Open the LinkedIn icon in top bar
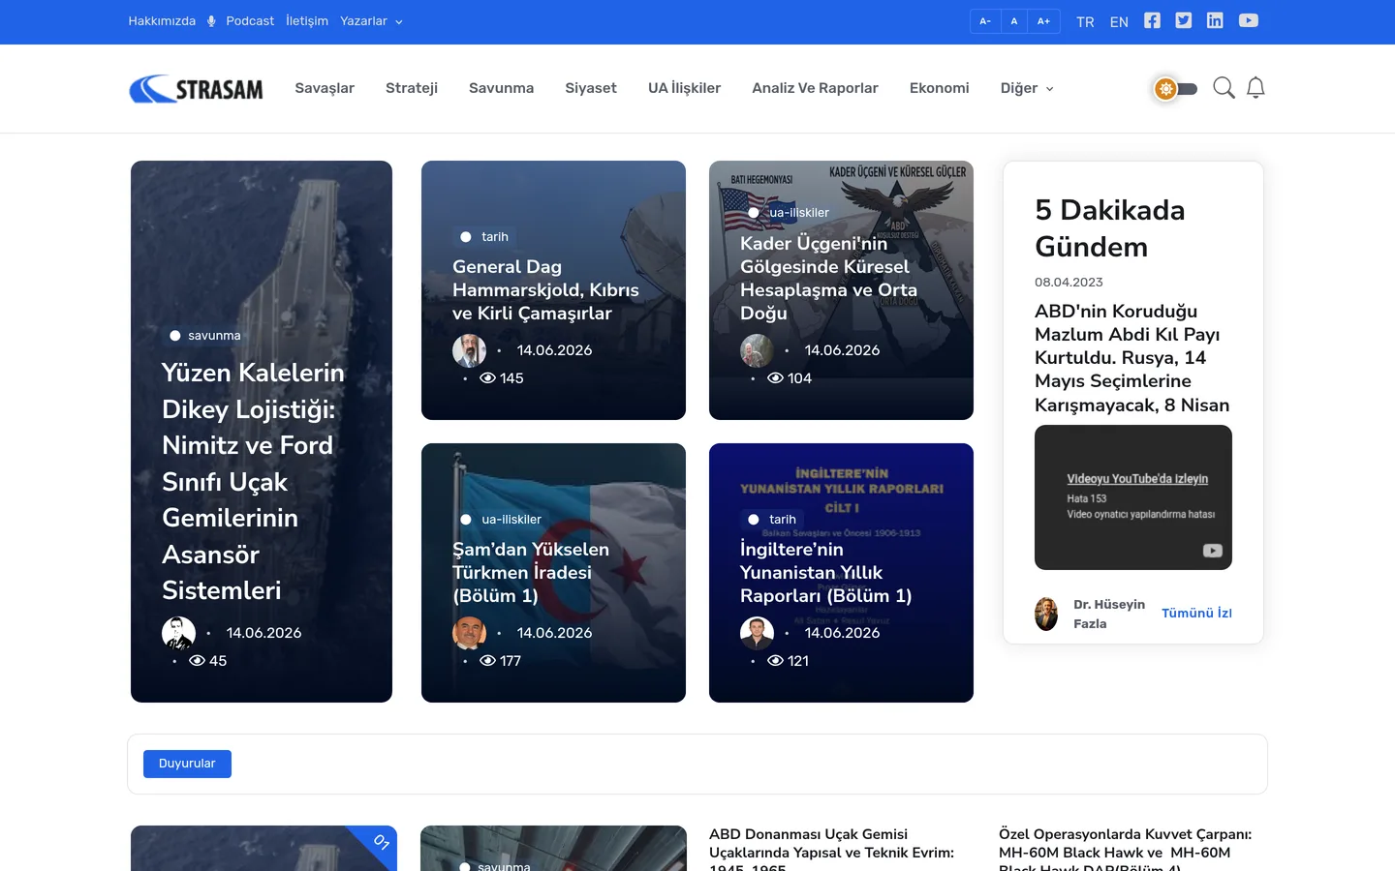This screenshot has height=871, width=1395. tap(1215, 20)
